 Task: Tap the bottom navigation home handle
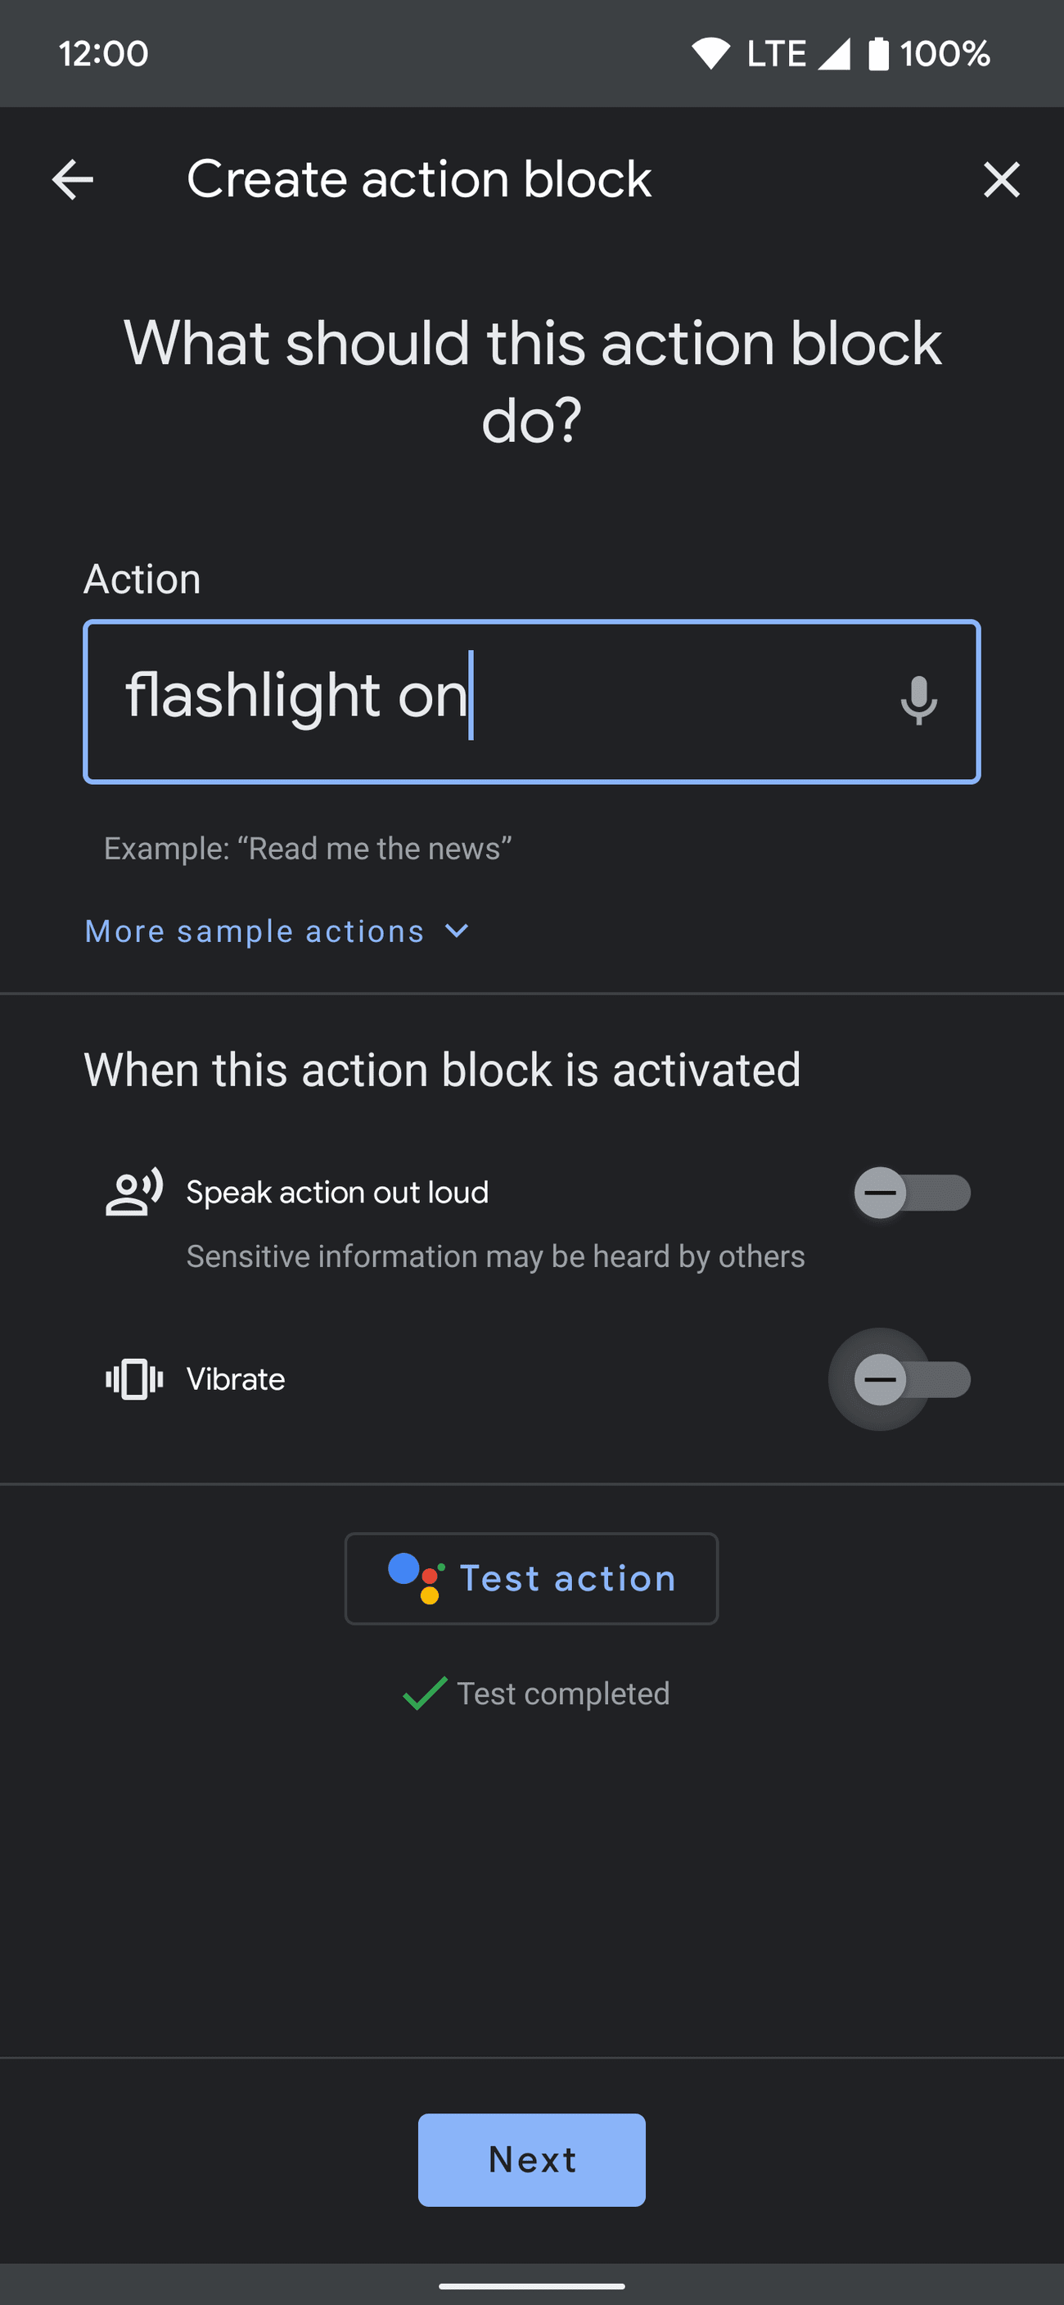(x=531, y=2286)
